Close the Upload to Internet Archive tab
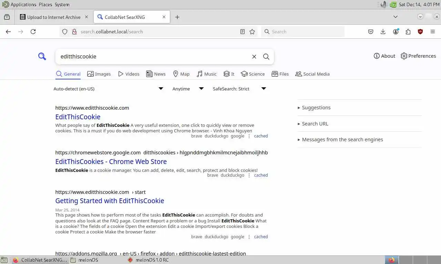The width and height of the screenshot is (441, 264). (x=86, y=17)
